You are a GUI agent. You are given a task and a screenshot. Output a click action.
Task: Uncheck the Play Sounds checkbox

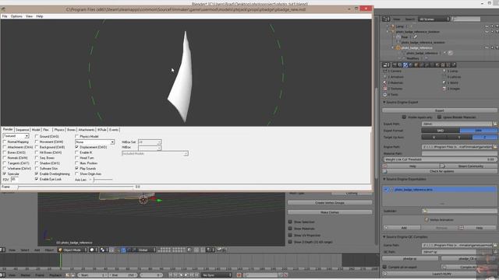(76, 169)
